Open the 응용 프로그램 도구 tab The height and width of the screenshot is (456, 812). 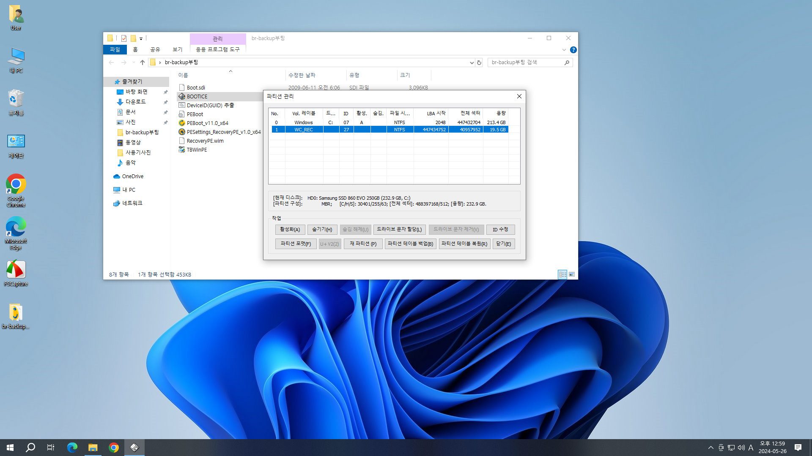[218, 49]
